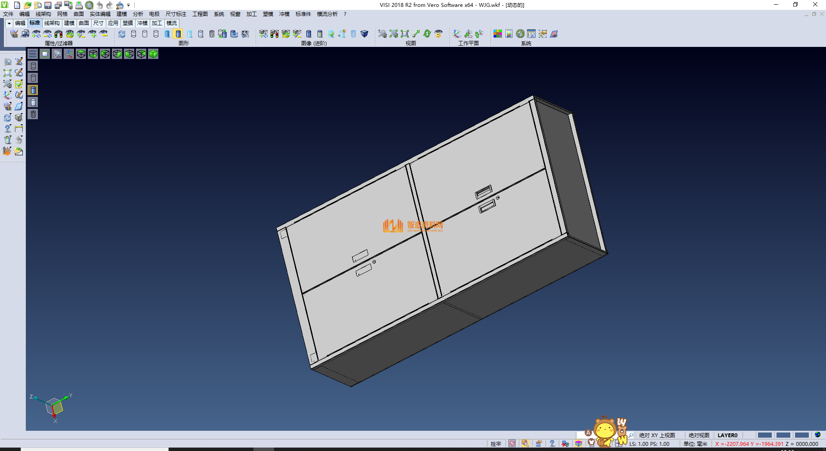The image size is (826, 451).
Task: Open the dropdown arrow left of toolbar tabs
Action: [x=9, y=23]
